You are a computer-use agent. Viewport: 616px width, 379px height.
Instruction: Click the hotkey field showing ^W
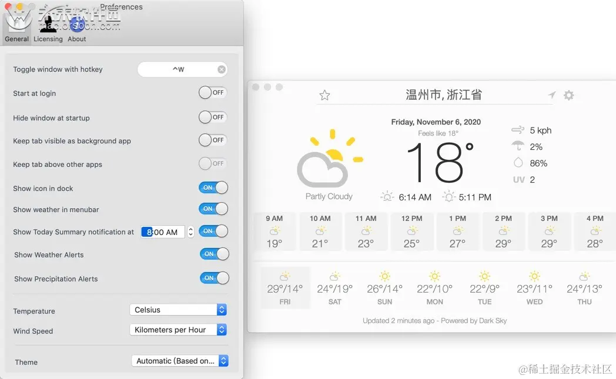click(x=182, y=69)
